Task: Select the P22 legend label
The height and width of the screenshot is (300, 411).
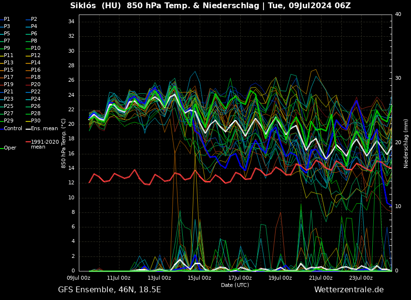Action: (35, 92)
